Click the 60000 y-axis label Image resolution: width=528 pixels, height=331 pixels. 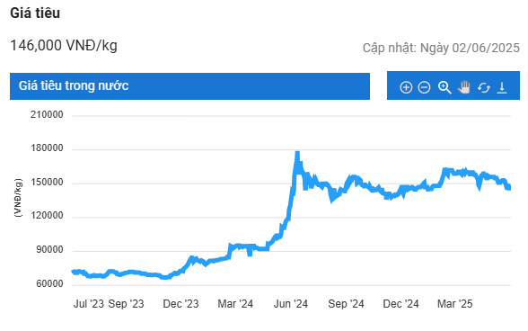click(49, 283)
